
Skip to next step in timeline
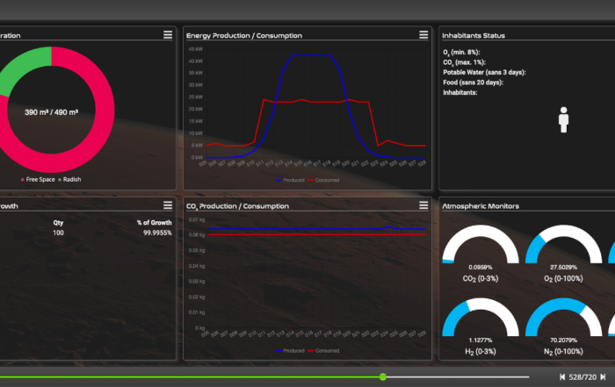click(603, 376)
